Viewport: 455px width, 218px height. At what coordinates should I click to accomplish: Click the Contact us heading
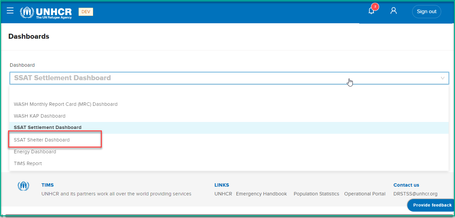(406, 185)
